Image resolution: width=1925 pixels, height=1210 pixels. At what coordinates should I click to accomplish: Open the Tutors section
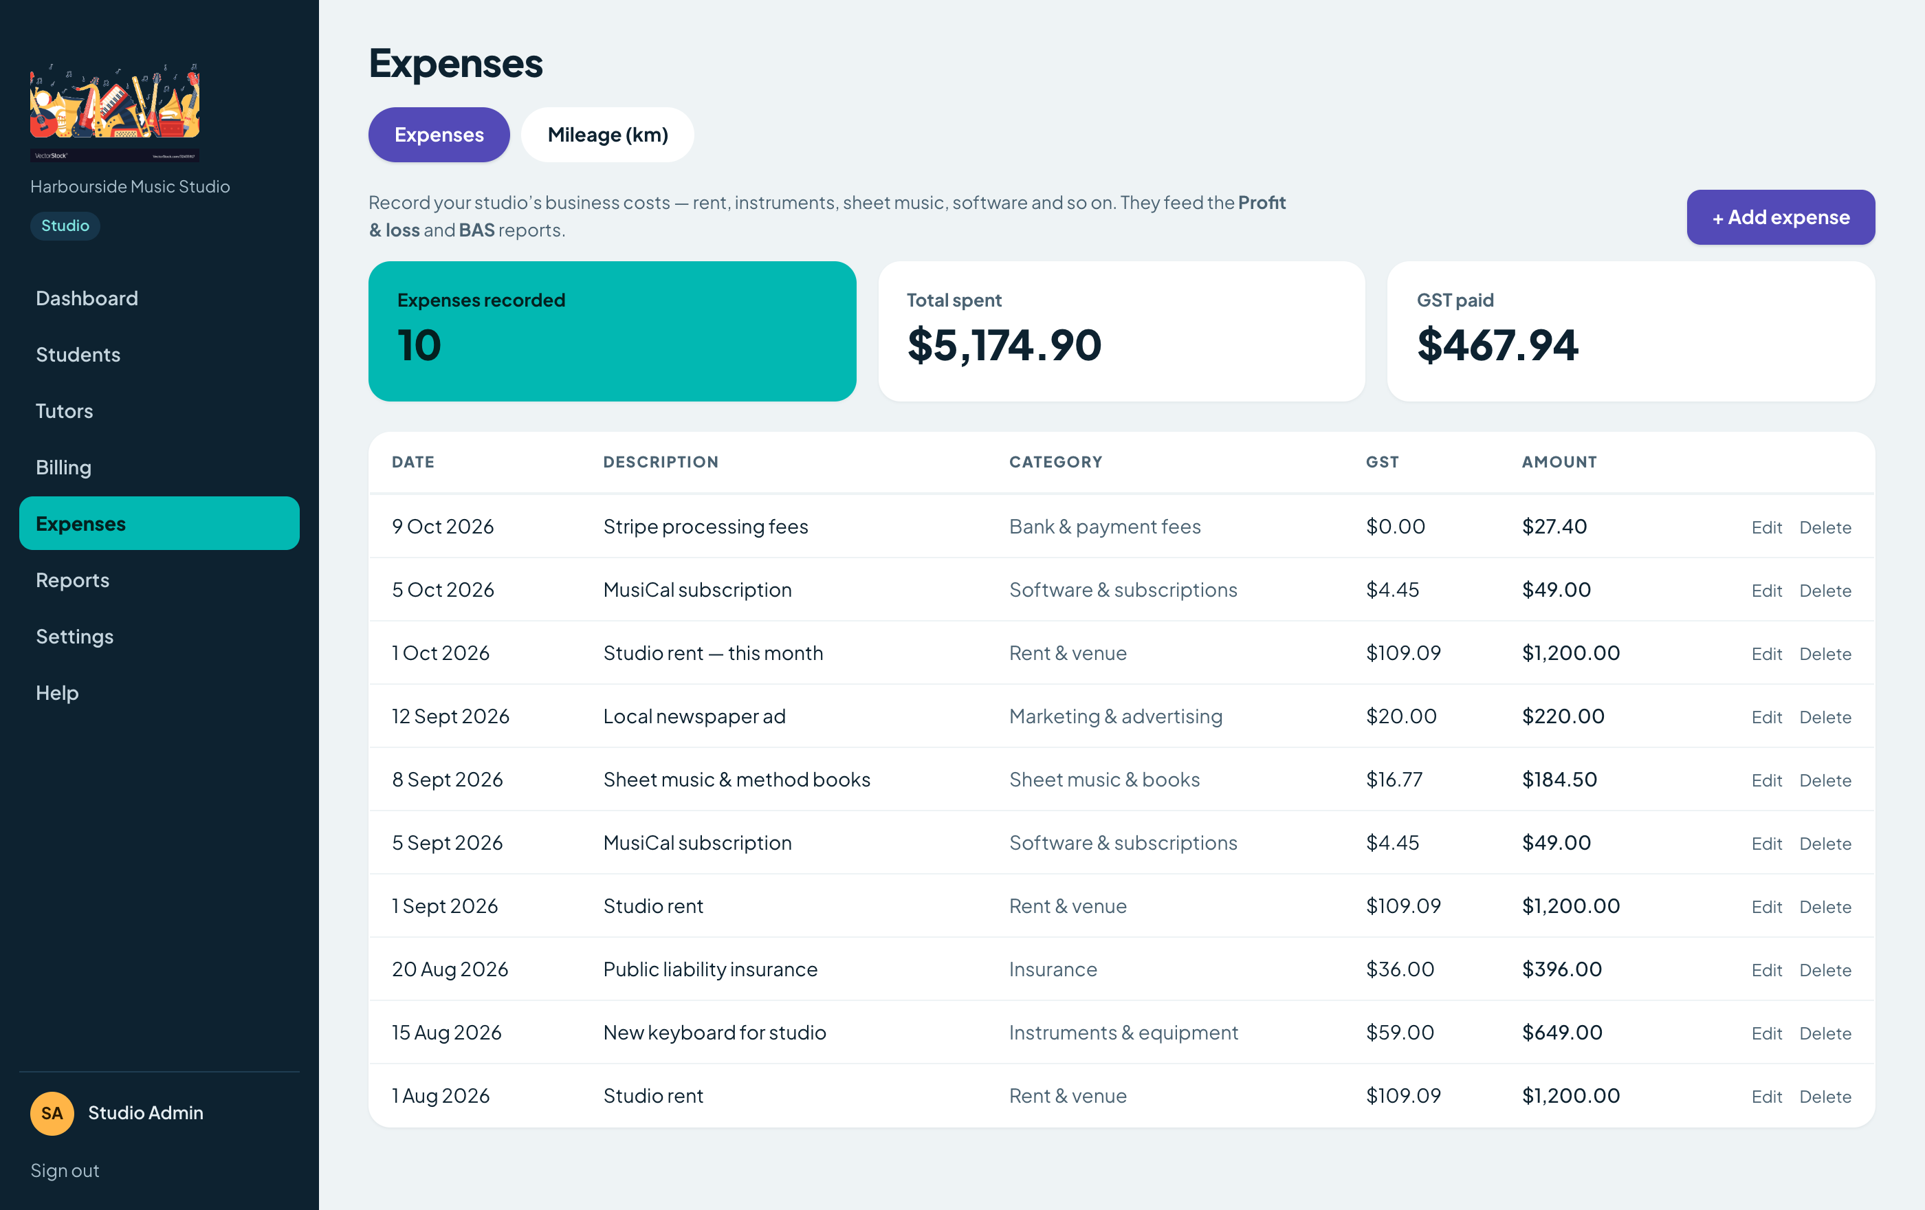159,411
